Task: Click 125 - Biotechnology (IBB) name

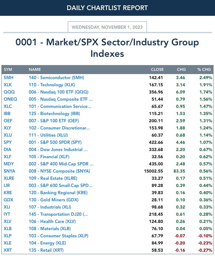Action: tap(54, 114)
